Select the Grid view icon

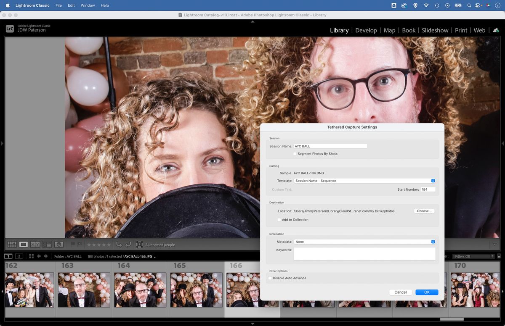(x=12, y=244)
